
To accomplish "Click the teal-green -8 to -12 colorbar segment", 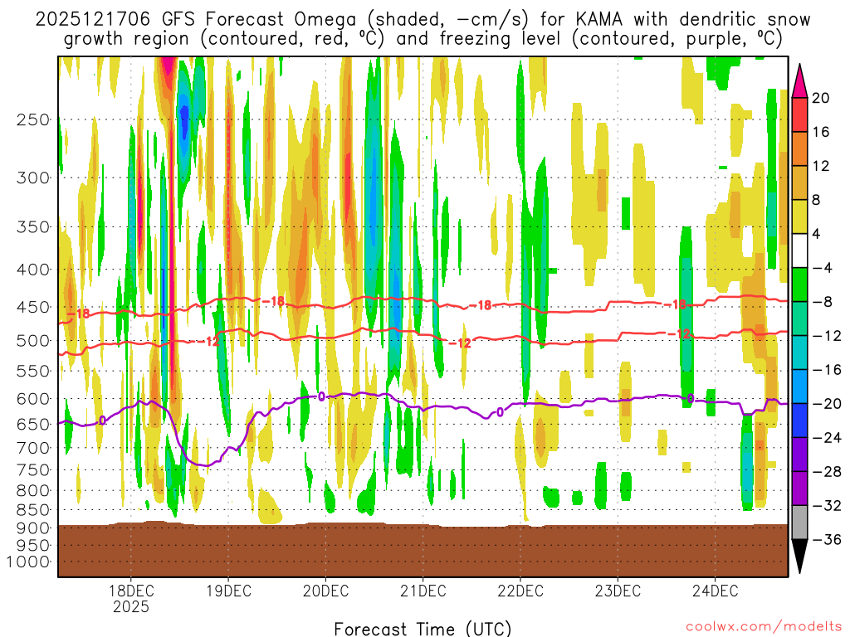I will [x=799, y=318].
